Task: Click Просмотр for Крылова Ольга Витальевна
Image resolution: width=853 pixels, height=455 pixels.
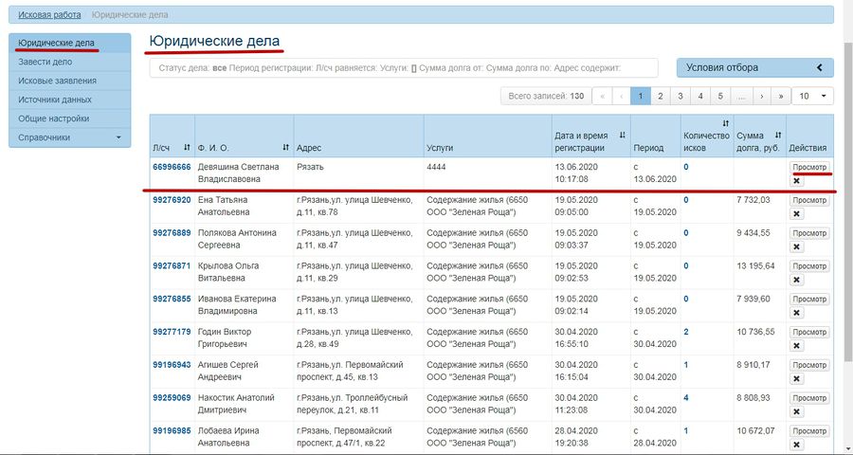Action: point(809,266)
